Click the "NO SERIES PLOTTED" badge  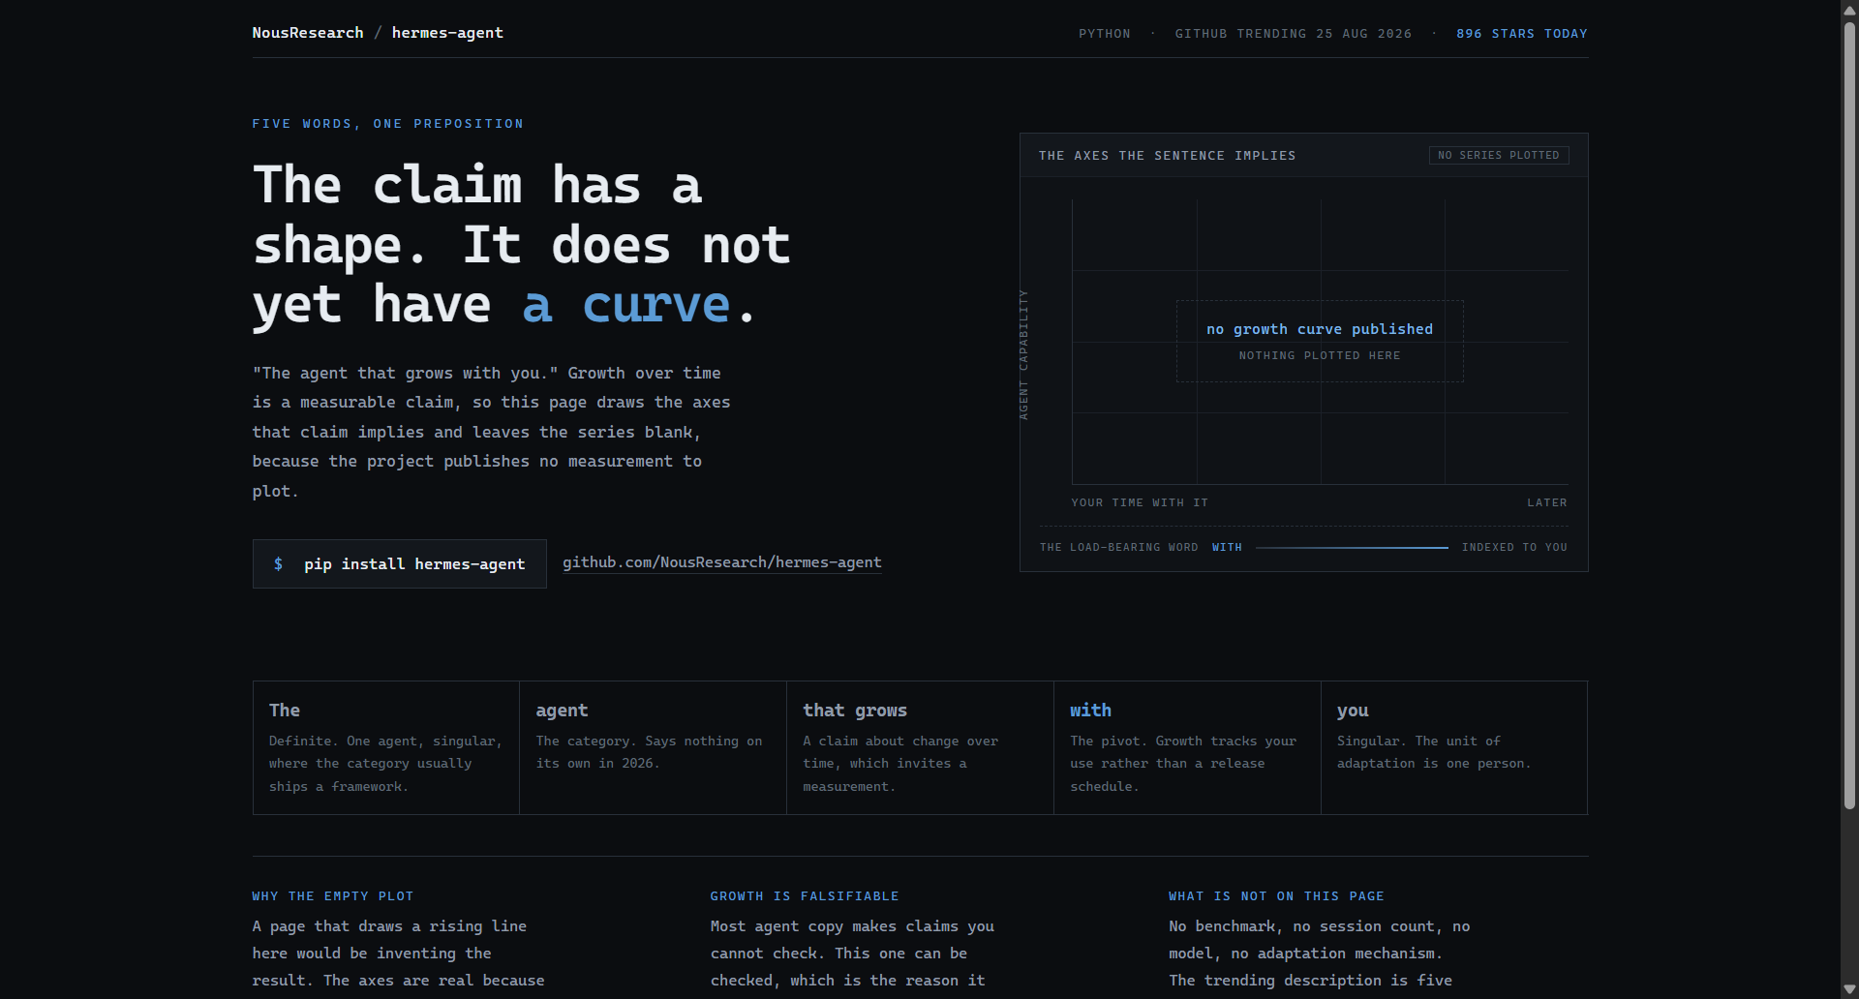point(1499,155)
